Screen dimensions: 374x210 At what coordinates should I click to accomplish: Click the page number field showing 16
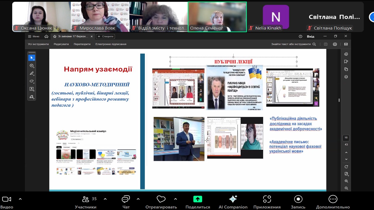coord(346,138)
